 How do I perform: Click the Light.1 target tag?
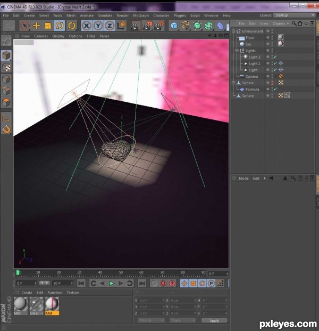pos(281,63)
